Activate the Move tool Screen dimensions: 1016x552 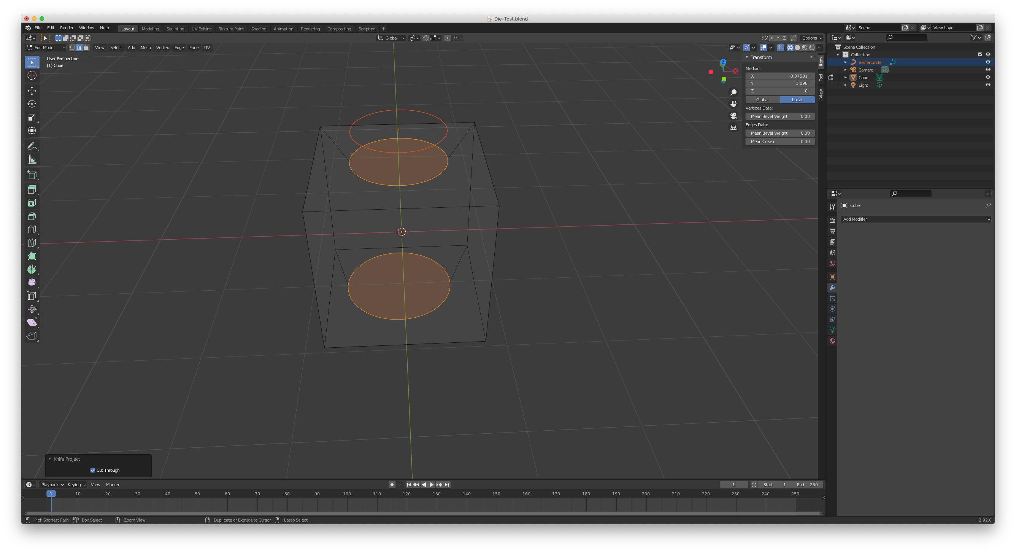[x=32, y=91]
